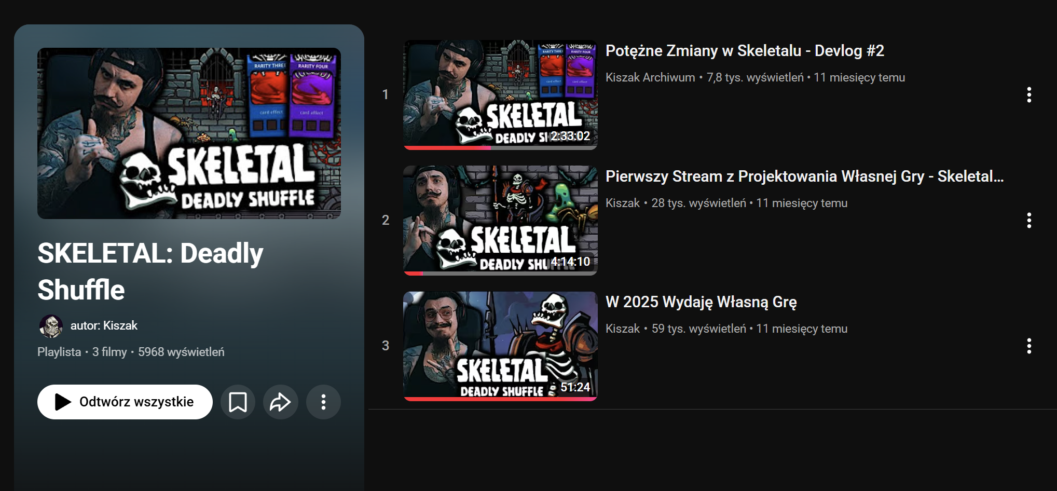
Task: Click red progress bar on Devlog #2 thumbnail
Action: pyautogui.click(x=447, y=148)
